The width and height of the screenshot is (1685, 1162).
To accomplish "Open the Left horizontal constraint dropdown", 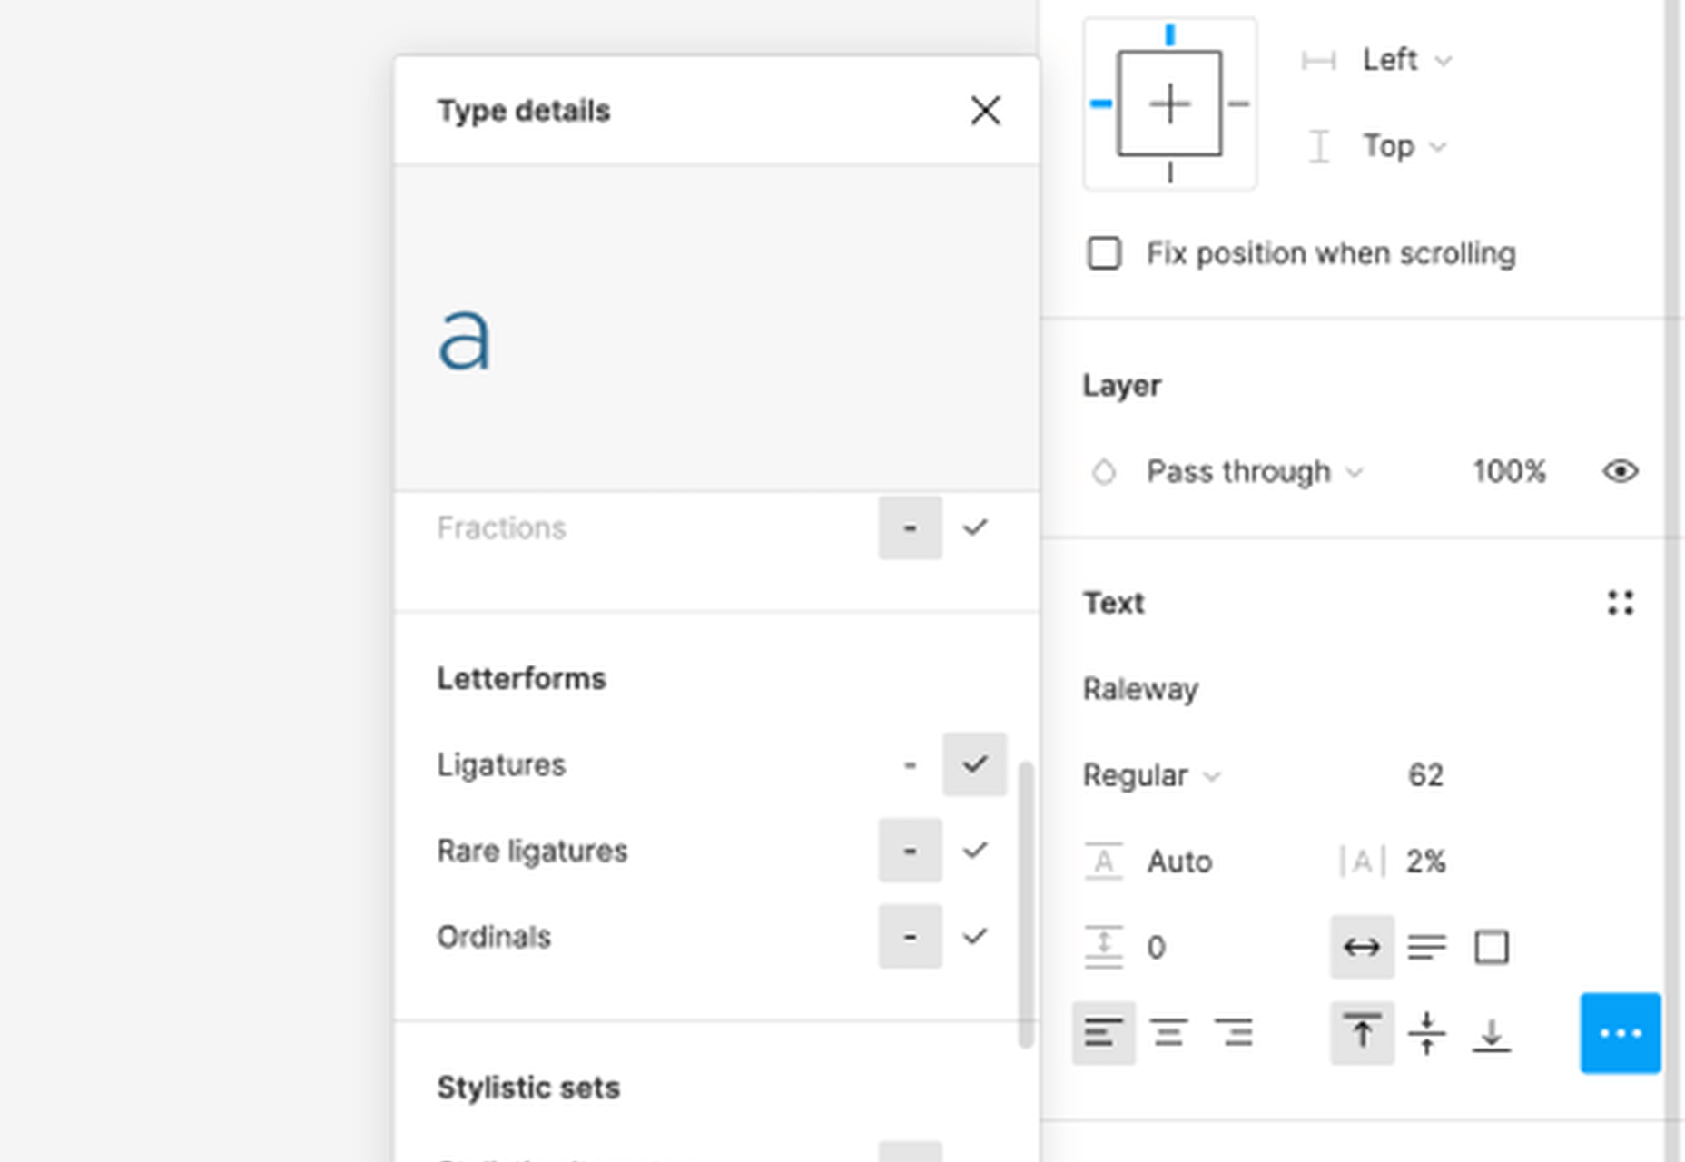I will (x=1407, y=60).
